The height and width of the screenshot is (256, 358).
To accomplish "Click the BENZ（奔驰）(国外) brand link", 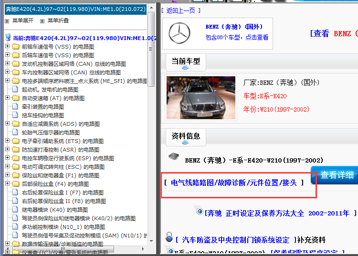I will coord(234,27).
